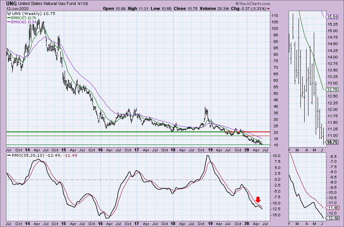Click the red down arrow on PMO panel
This screenshot has width=344, height=227.
[258, 199]
